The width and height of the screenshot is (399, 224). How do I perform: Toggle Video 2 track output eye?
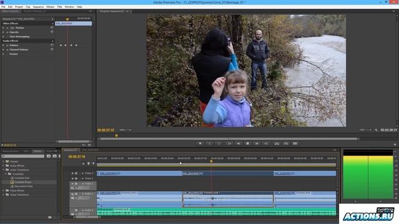click(x=72, y=179)
